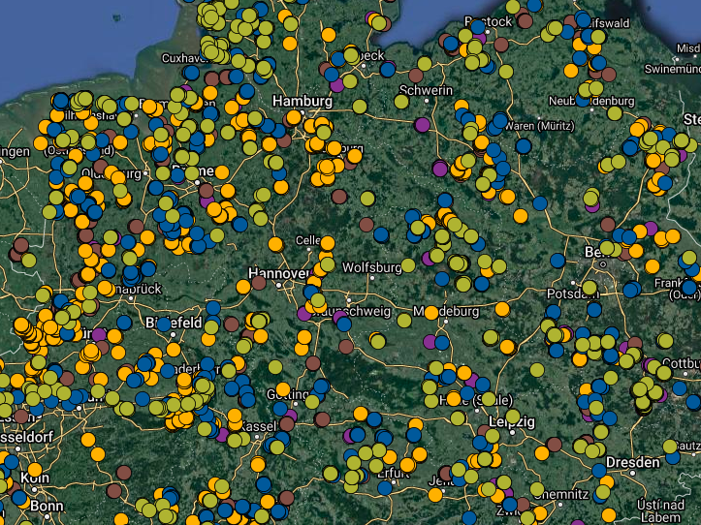Click the Cuxhaven town label
The image size is (701, 525).
[x=185, y=58]
